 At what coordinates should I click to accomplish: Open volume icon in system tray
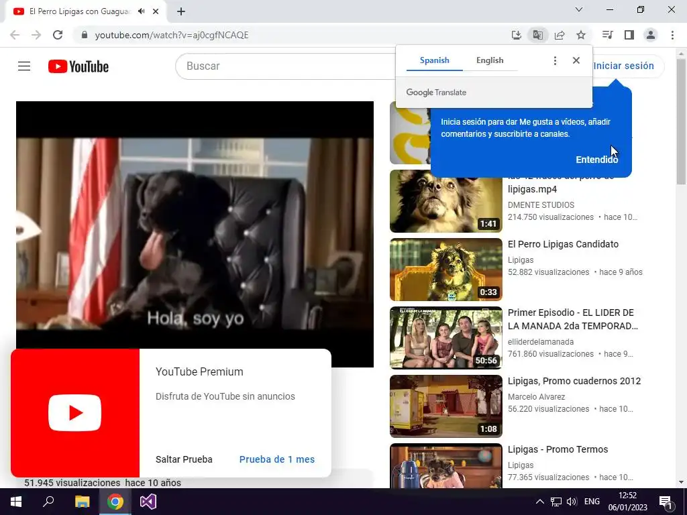pos(572,502)
